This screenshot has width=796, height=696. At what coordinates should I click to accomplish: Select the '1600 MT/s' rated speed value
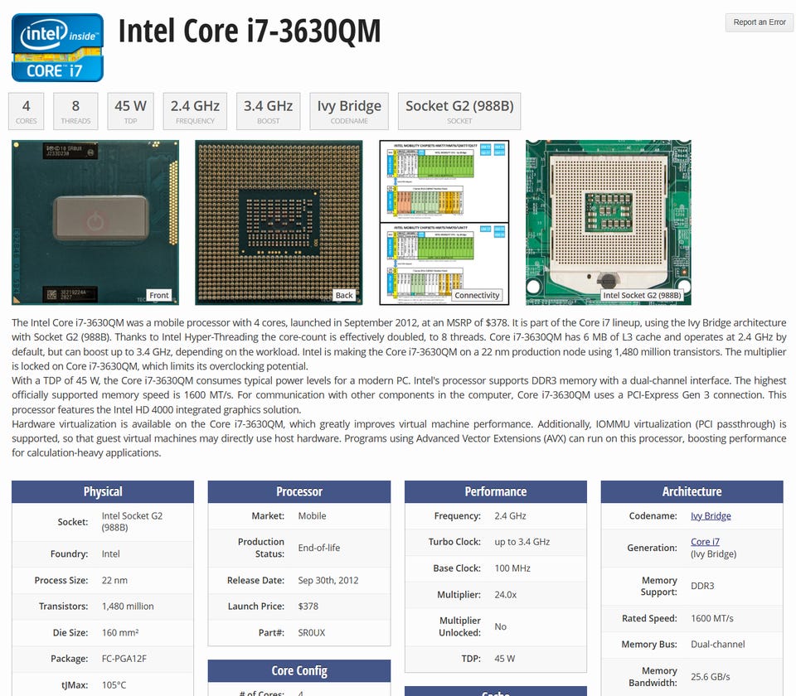point(712,618)
